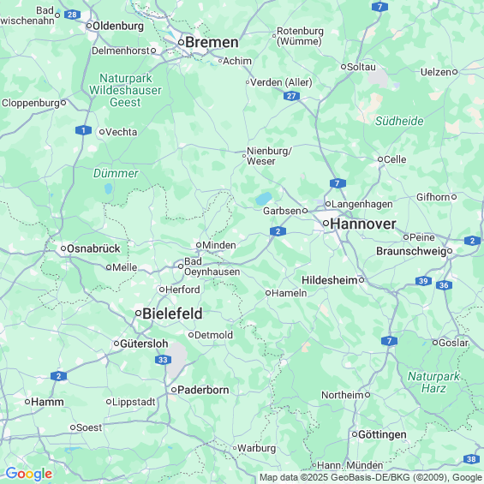484x484 pixels.
Task: Select the Bielefeld city label
Action: pos(172,314)
